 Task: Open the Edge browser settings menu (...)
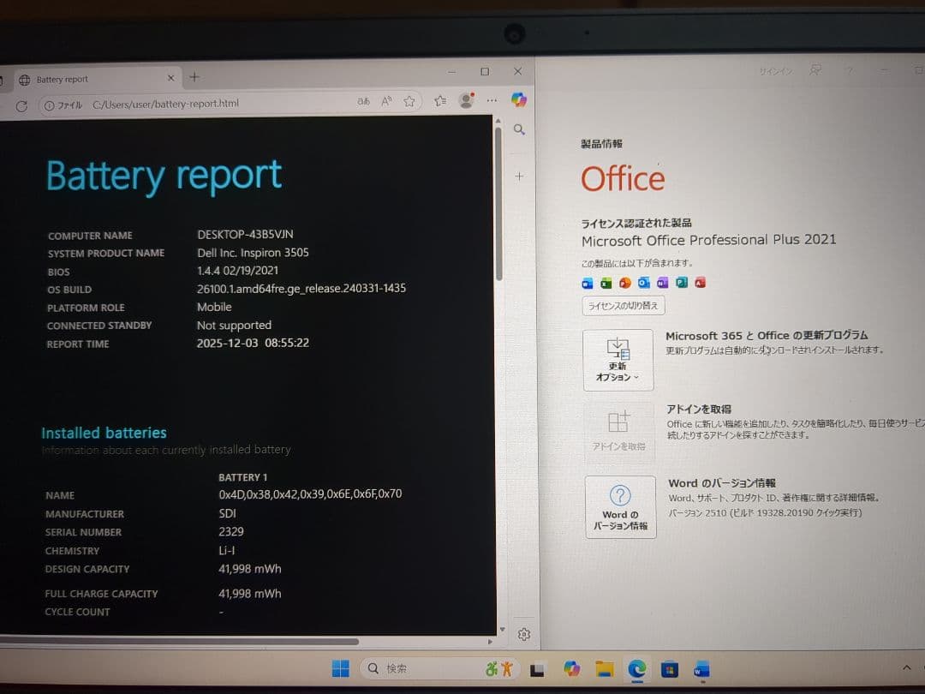click(491, 100)
